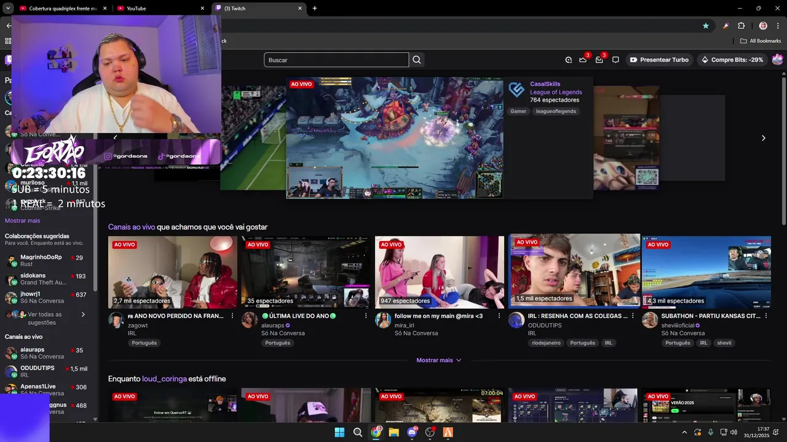Select Apenas1Live in sidebar

(47, 390)
